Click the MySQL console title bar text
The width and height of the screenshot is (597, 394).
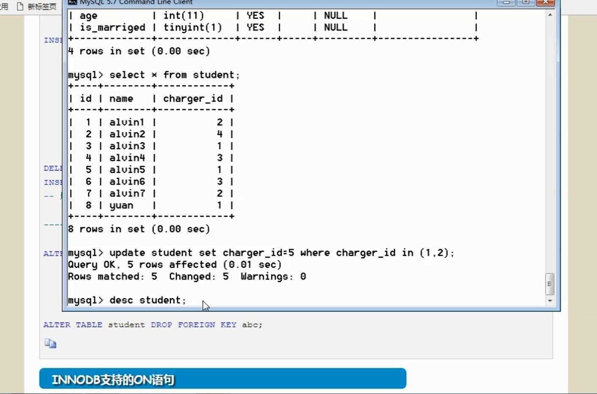point(136,2)
